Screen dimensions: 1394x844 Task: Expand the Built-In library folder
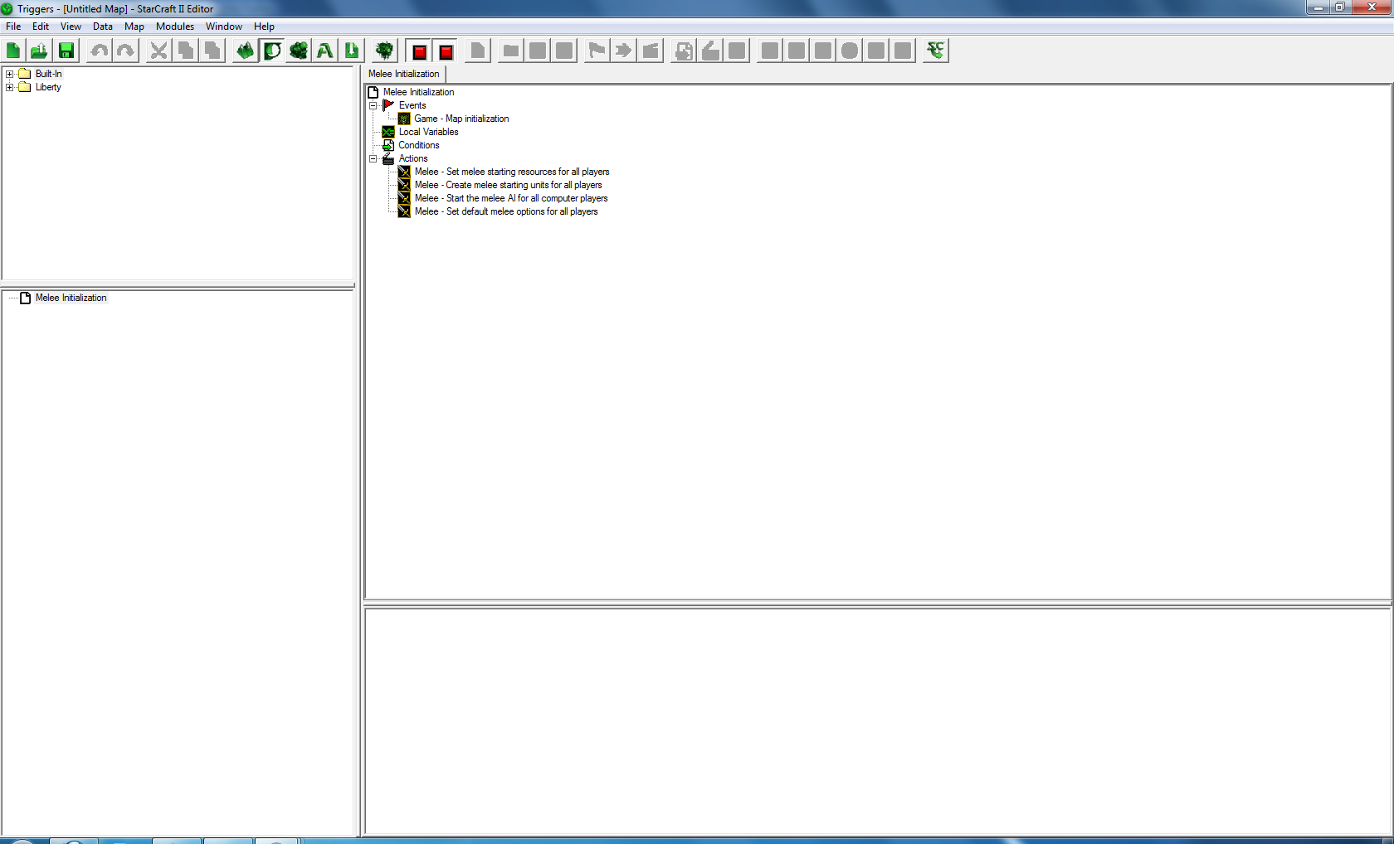pyautogui.click(x=10, y=74)
